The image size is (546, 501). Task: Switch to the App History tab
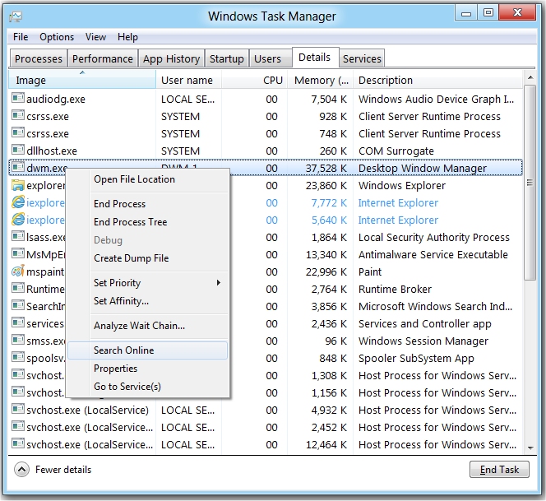tap(171, 58)
